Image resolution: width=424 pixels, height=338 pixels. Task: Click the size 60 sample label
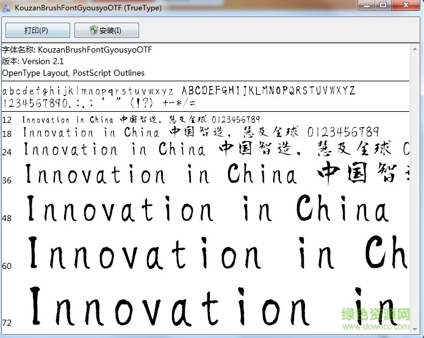(x=7, y=266)
